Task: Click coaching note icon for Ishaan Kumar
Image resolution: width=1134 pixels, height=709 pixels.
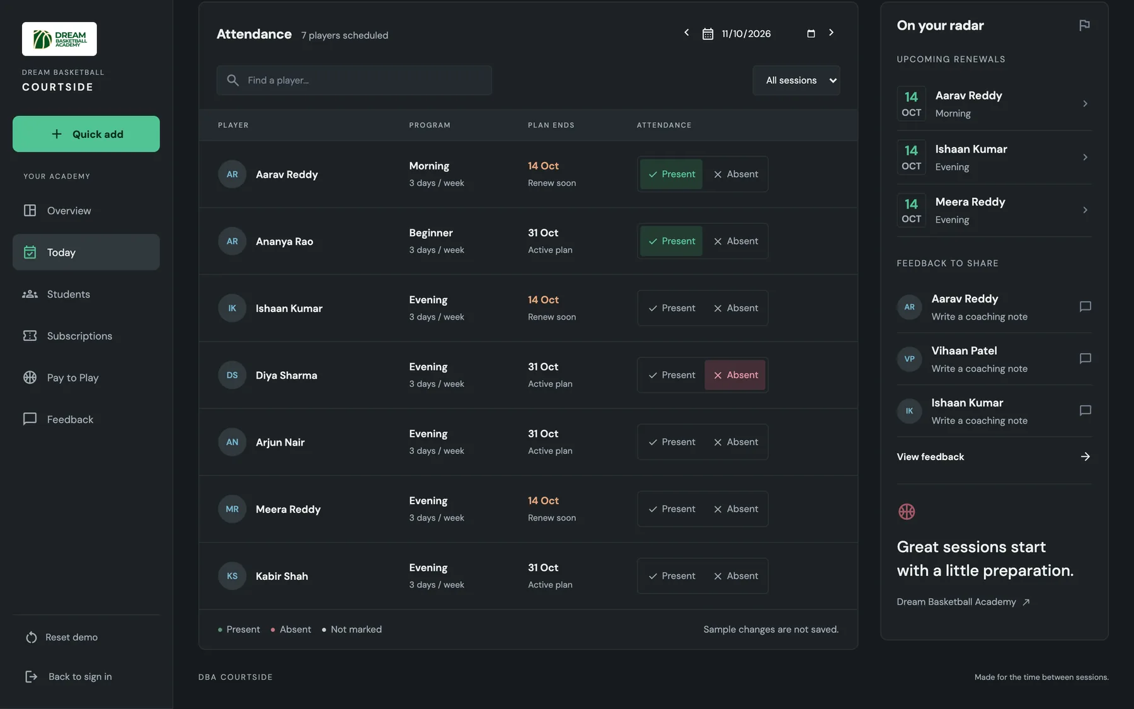Action: pyautogui.click(x=1085, y=411)
